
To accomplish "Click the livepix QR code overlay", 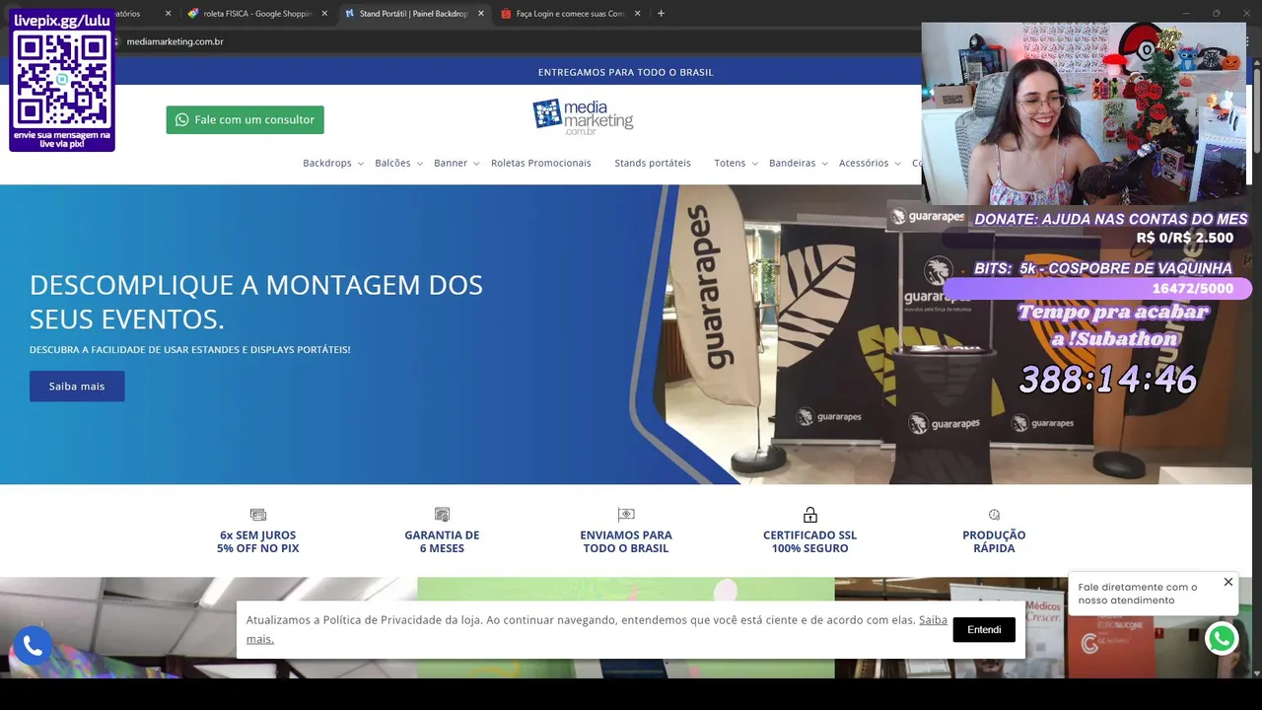I will (62, 79).
